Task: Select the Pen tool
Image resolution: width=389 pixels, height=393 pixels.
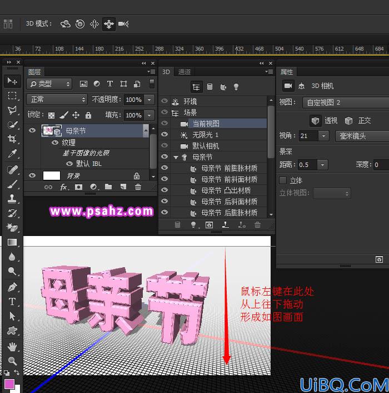Action: tap(12, 287)
